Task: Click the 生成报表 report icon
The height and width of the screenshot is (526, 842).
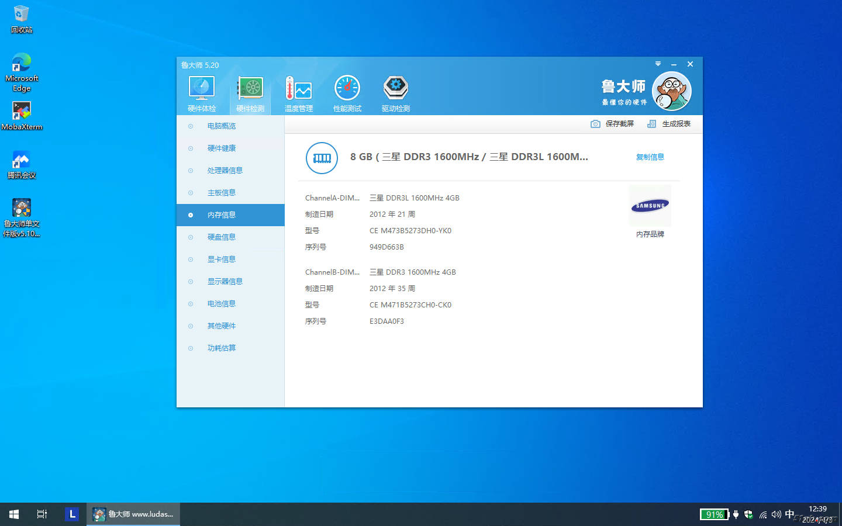Action: click(651, 124)
